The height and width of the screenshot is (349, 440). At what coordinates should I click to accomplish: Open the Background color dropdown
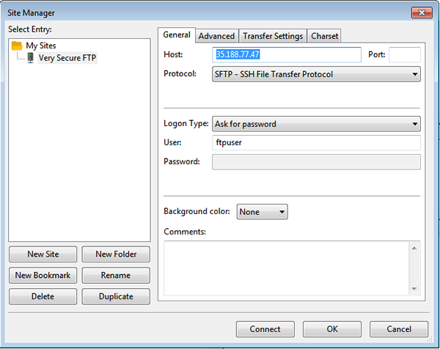coord(282,212)
